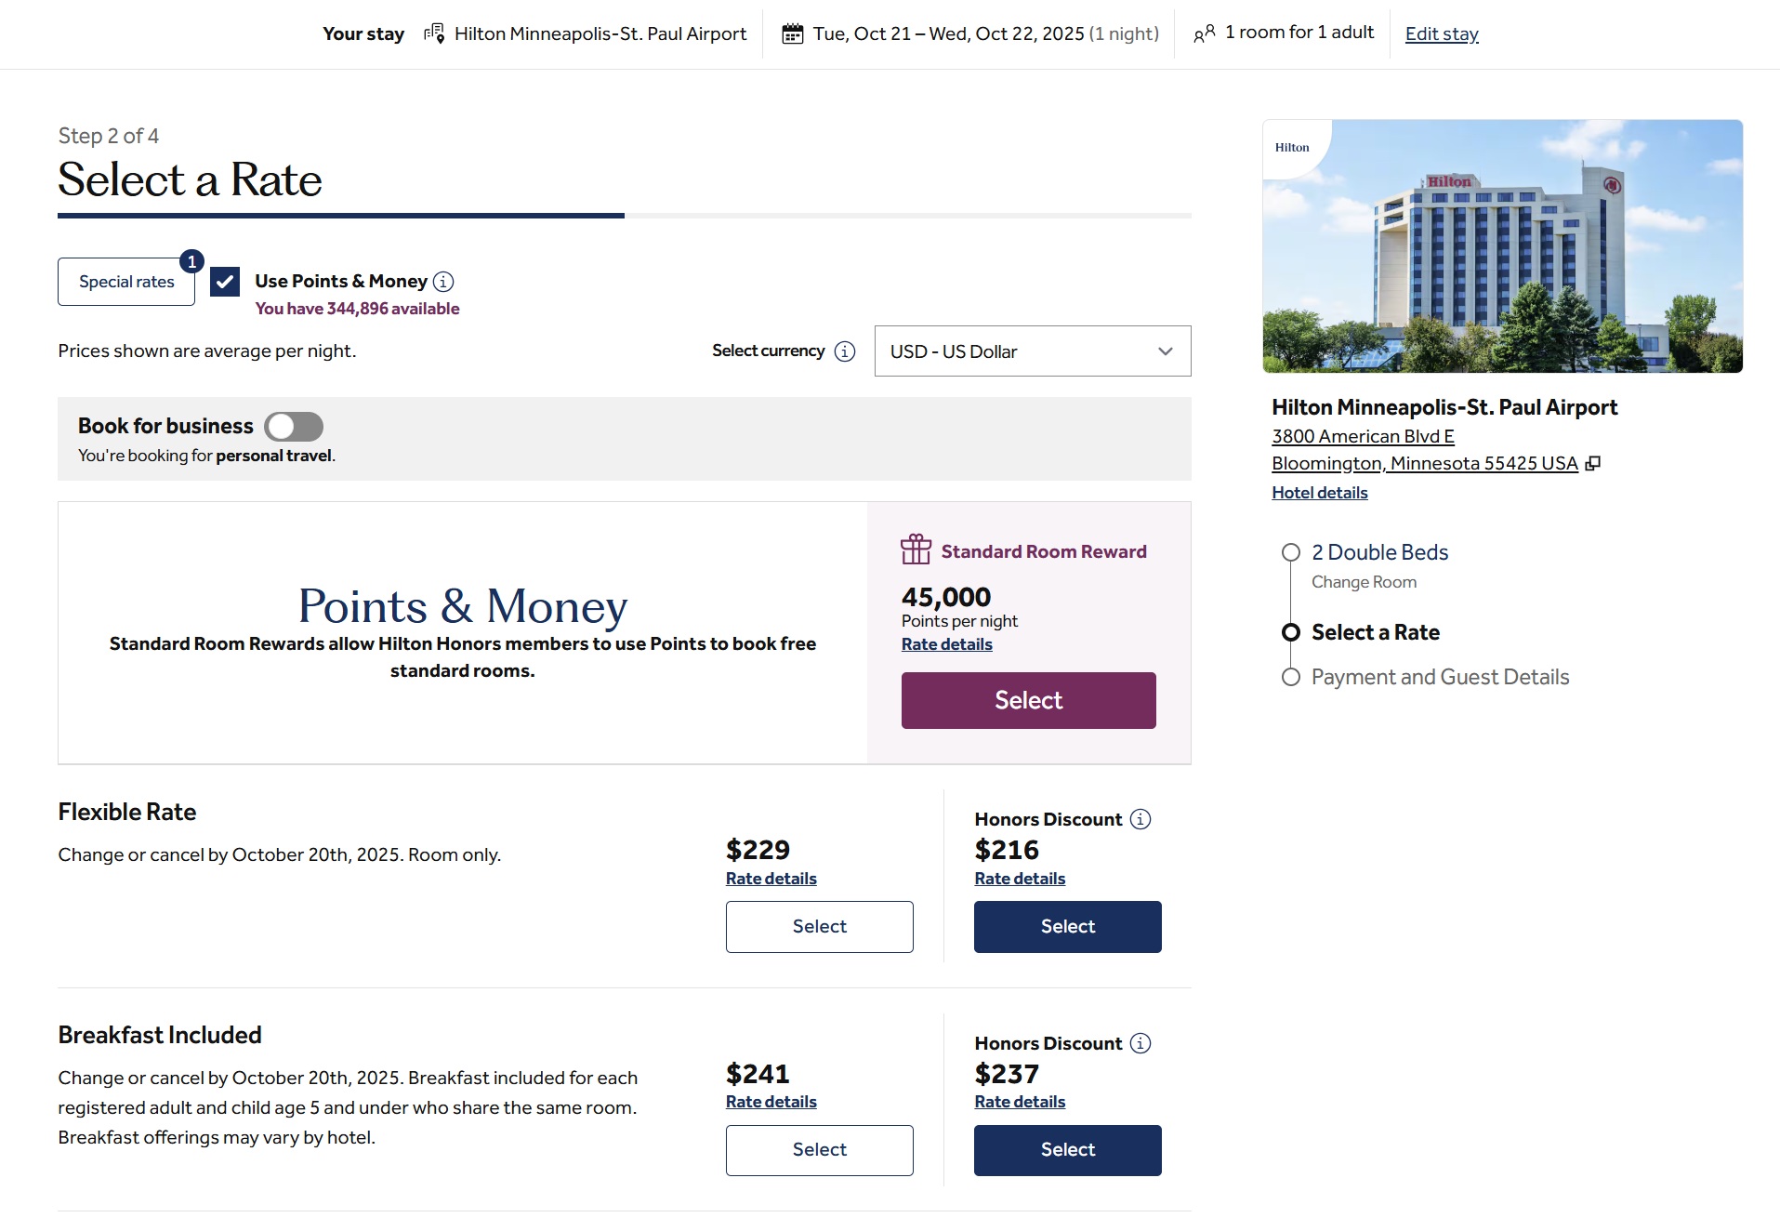The height and width of the screenshot is (1231, 1780).
Task: Open the Flexible Rate Honors Discount info icon
Action: click(1140, 819)
